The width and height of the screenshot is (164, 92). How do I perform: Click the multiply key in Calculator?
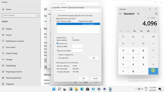coord(153,51)
